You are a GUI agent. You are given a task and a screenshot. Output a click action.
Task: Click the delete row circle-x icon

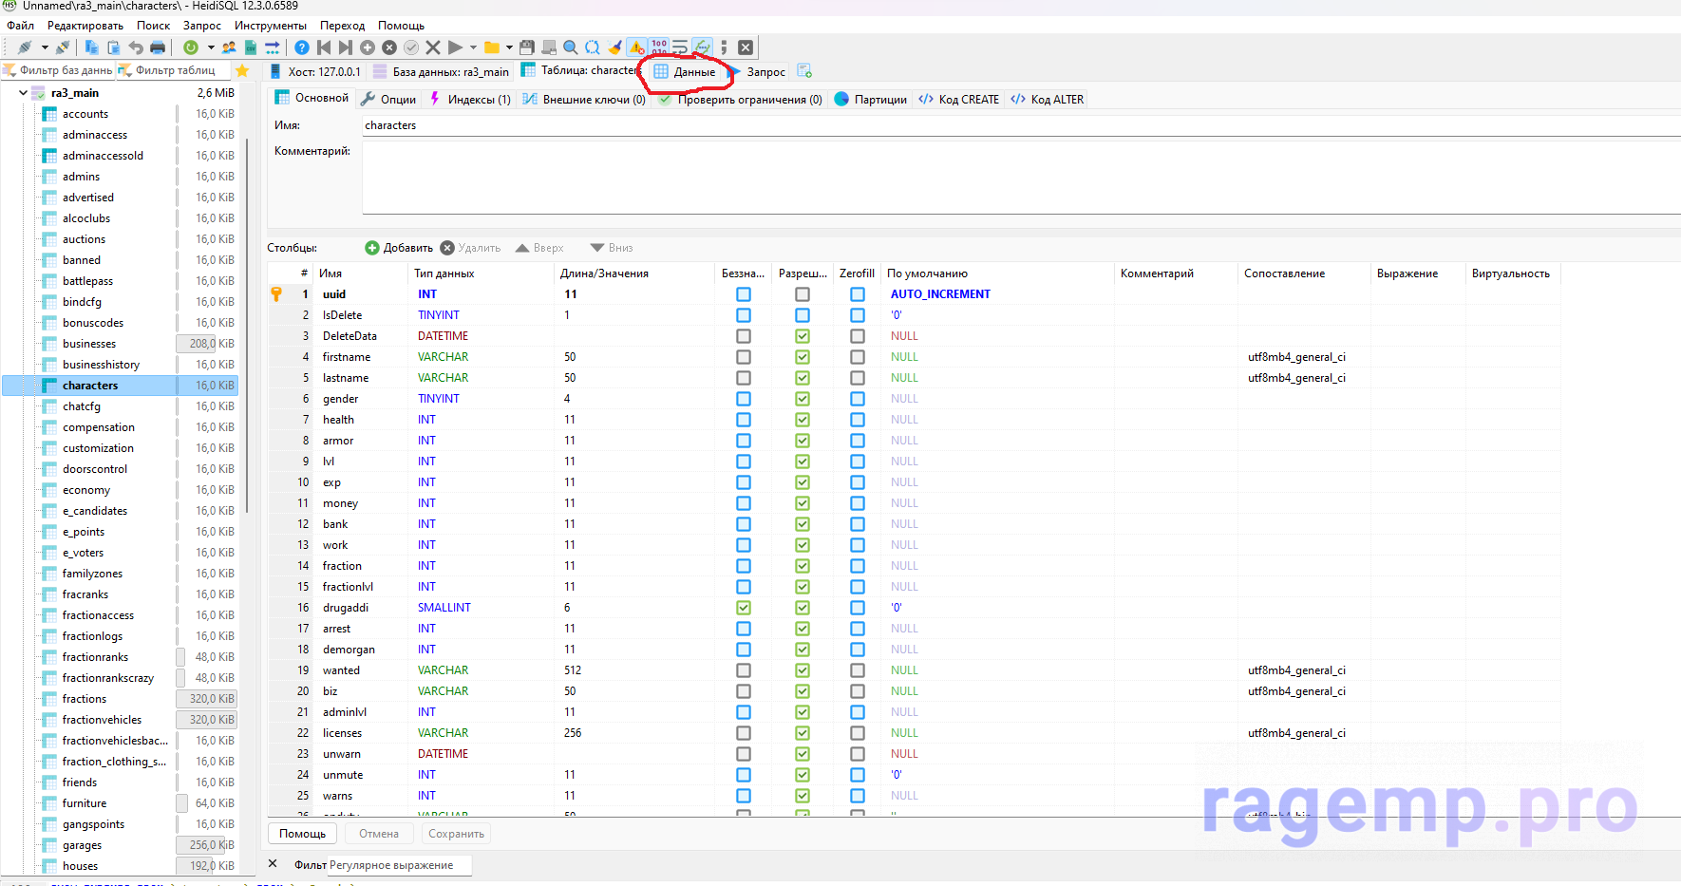pos(389,47)
